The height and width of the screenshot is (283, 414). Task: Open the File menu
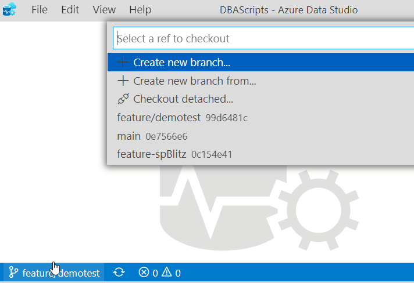click(40, 10)
